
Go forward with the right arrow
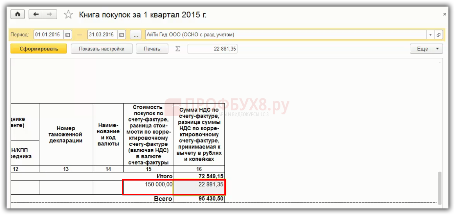(50, 14)
